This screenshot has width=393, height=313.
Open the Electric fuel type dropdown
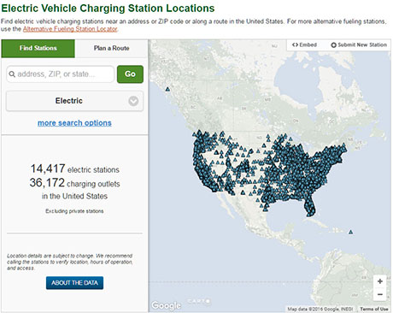point(74,101)
